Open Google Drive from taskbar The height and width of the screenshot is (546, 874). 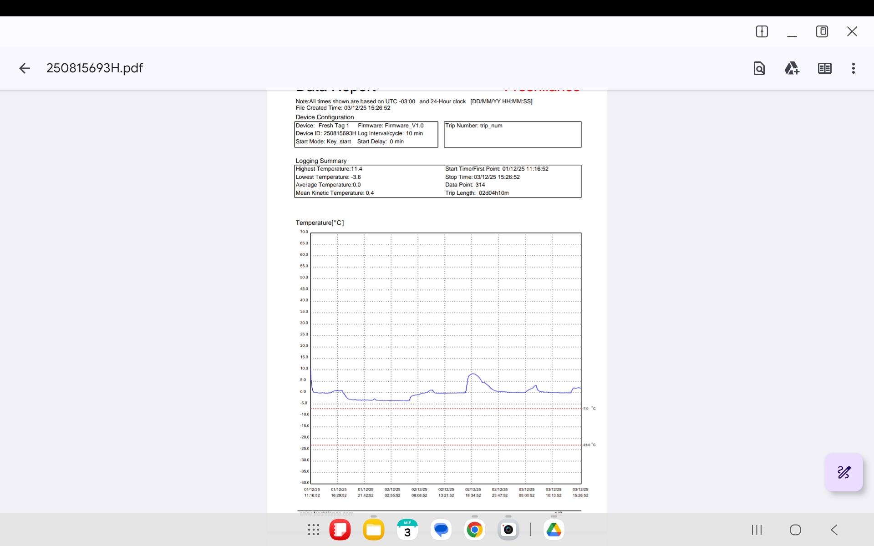(554, 530)
